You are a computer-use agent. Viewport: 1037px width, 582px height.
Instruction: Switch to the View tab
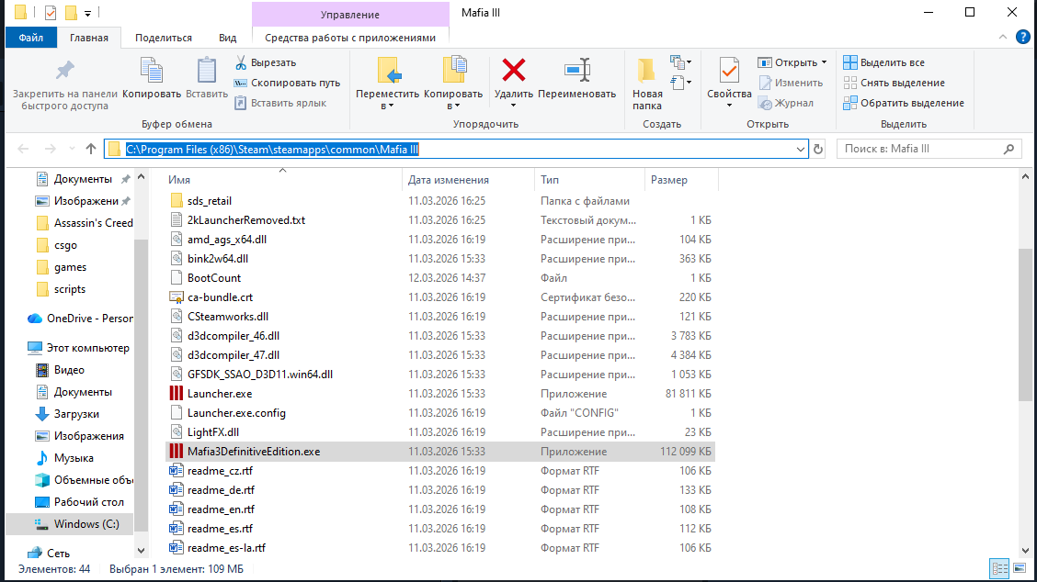tap(227, 38)
